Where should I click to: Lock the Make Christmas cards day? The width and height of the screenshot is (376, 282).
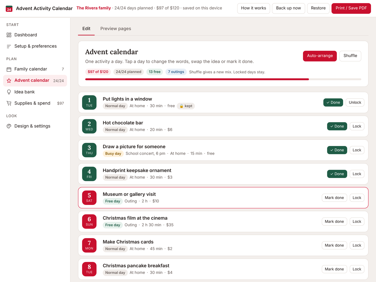tap(357, 245)
